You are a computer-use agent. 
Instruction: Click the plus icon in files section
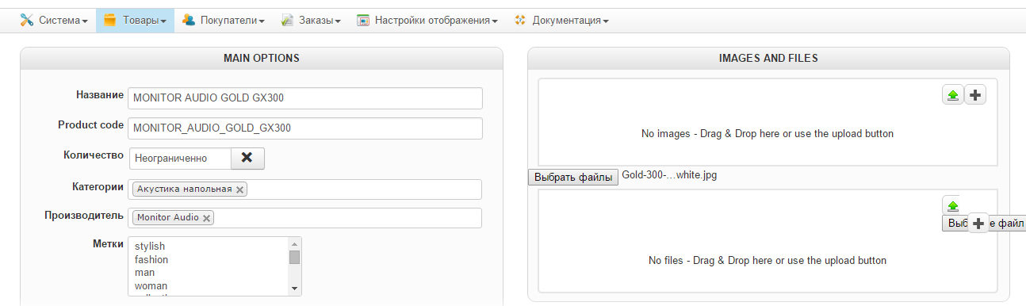[978, 224]
